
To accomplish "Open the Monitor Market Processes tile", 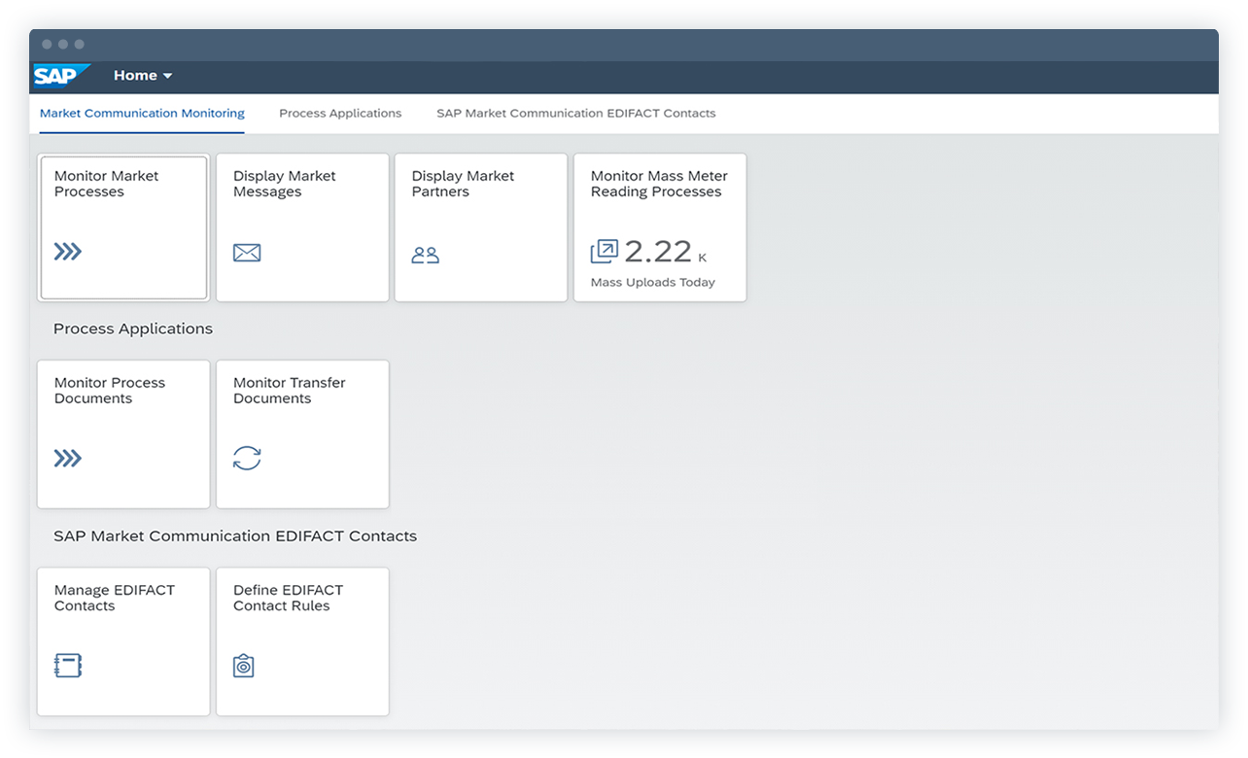I will click(123, 226).
